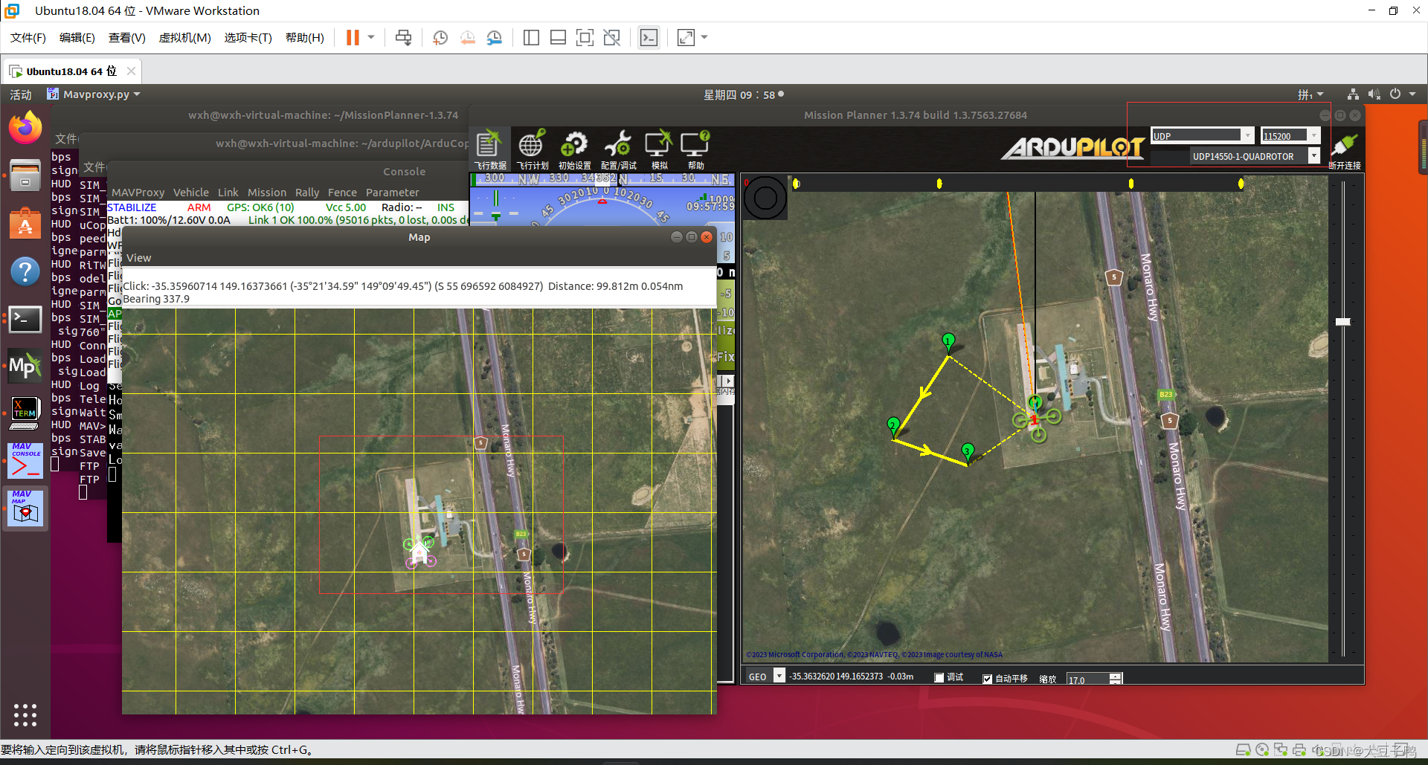Open VMware 虚拟机(M) menu
The width and height of the screenshot is (1428, 765).
pos(185,37)
